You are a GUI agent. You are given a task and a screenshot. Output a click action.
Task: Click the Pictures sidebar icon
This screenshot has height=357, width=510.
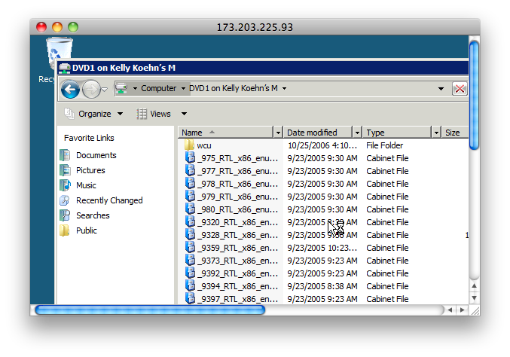coord(65,170)
